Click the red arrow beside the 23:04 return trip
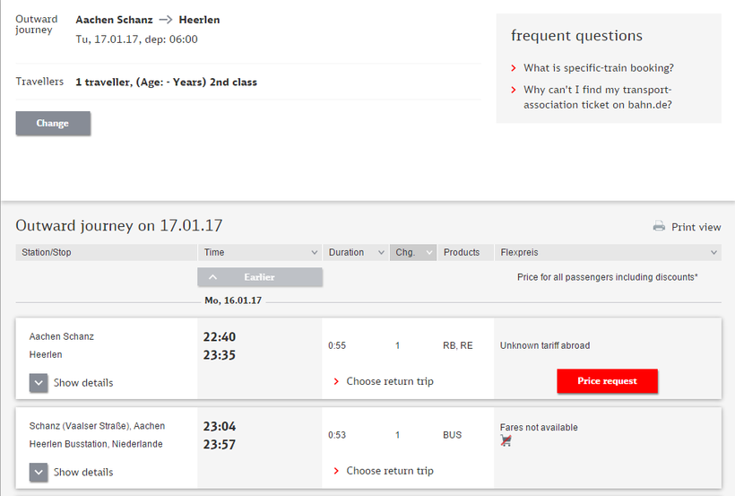 336,472
